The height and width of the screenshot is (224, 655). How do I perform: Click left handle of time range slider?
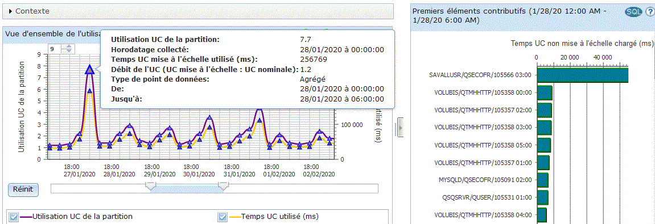[150, 186]
